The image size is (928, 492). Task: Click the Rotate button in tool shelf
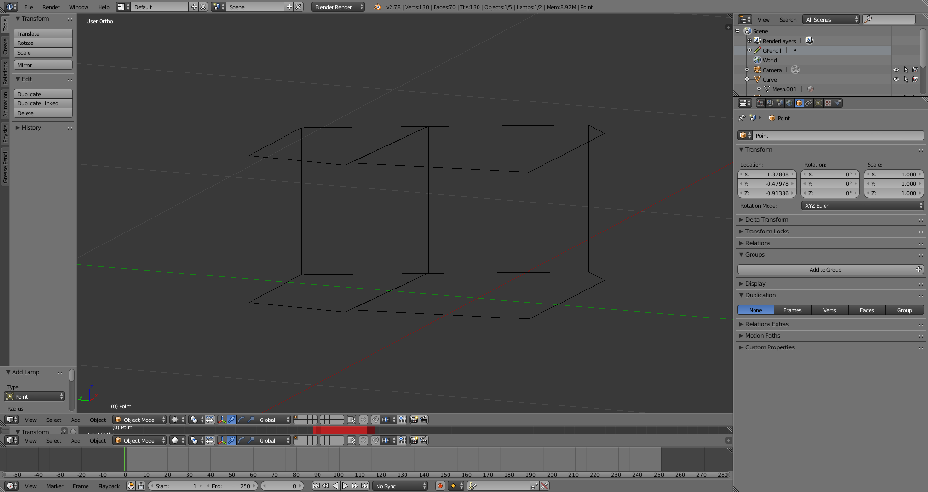(43, 43)
